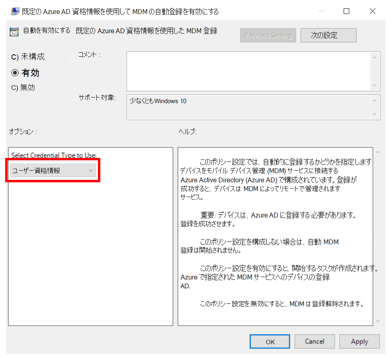Close the policy settings window
This screenshot has width=391, height=359.
click(x=373, y=11)
